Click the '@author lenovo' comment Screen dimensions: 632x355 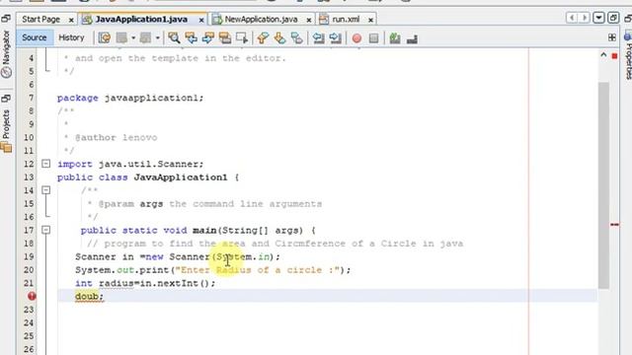[x=117, y=138]
